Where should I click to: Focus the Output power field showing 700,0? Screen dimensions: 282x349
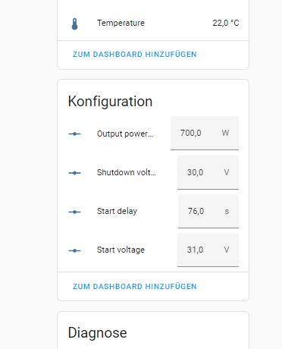tap(205, 133)
